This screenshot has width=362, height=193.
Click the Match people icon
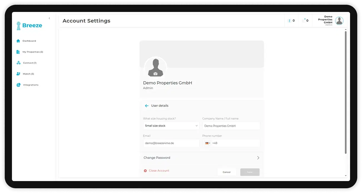pos(18,74)
